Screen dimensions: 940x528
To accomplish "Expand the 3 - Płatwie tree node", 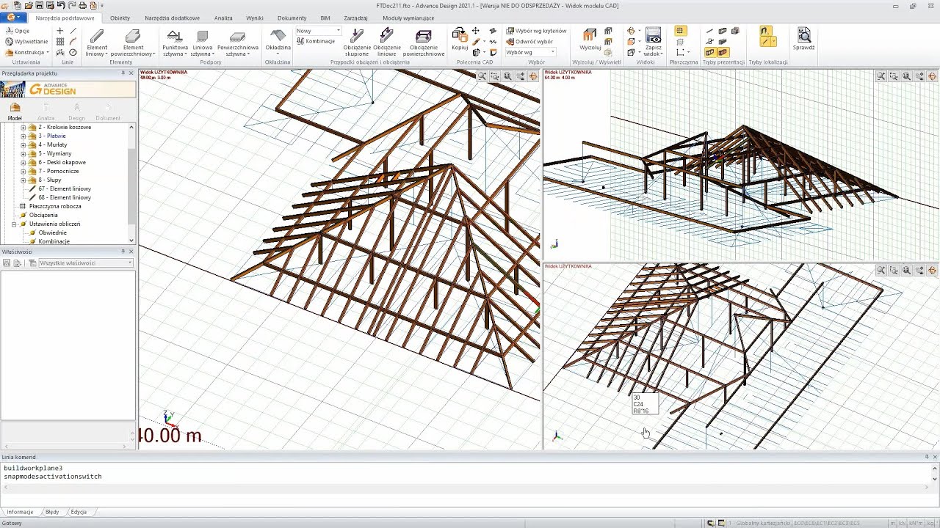I will pos(23,136).
